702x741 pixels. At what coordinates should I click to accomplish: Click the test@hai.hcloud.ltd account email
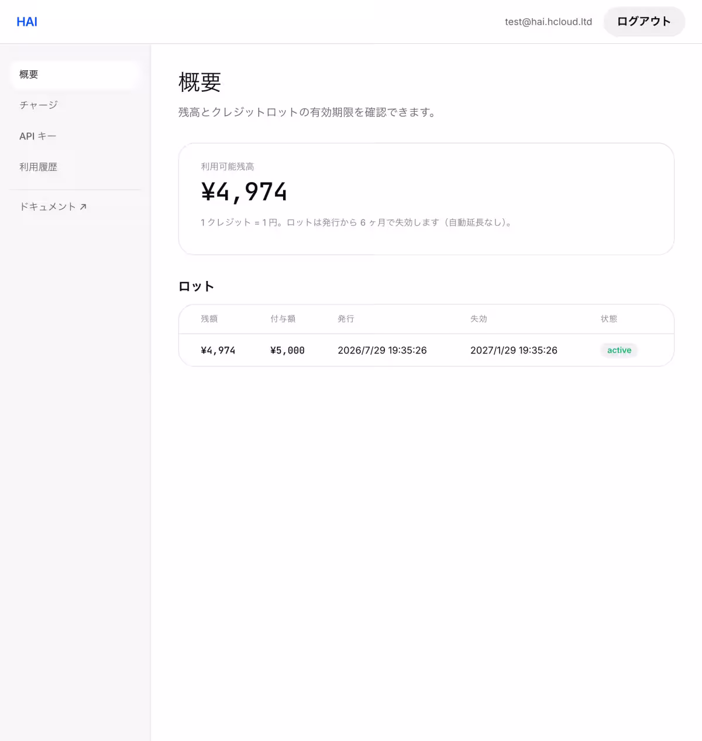click(x=548, y=22)
